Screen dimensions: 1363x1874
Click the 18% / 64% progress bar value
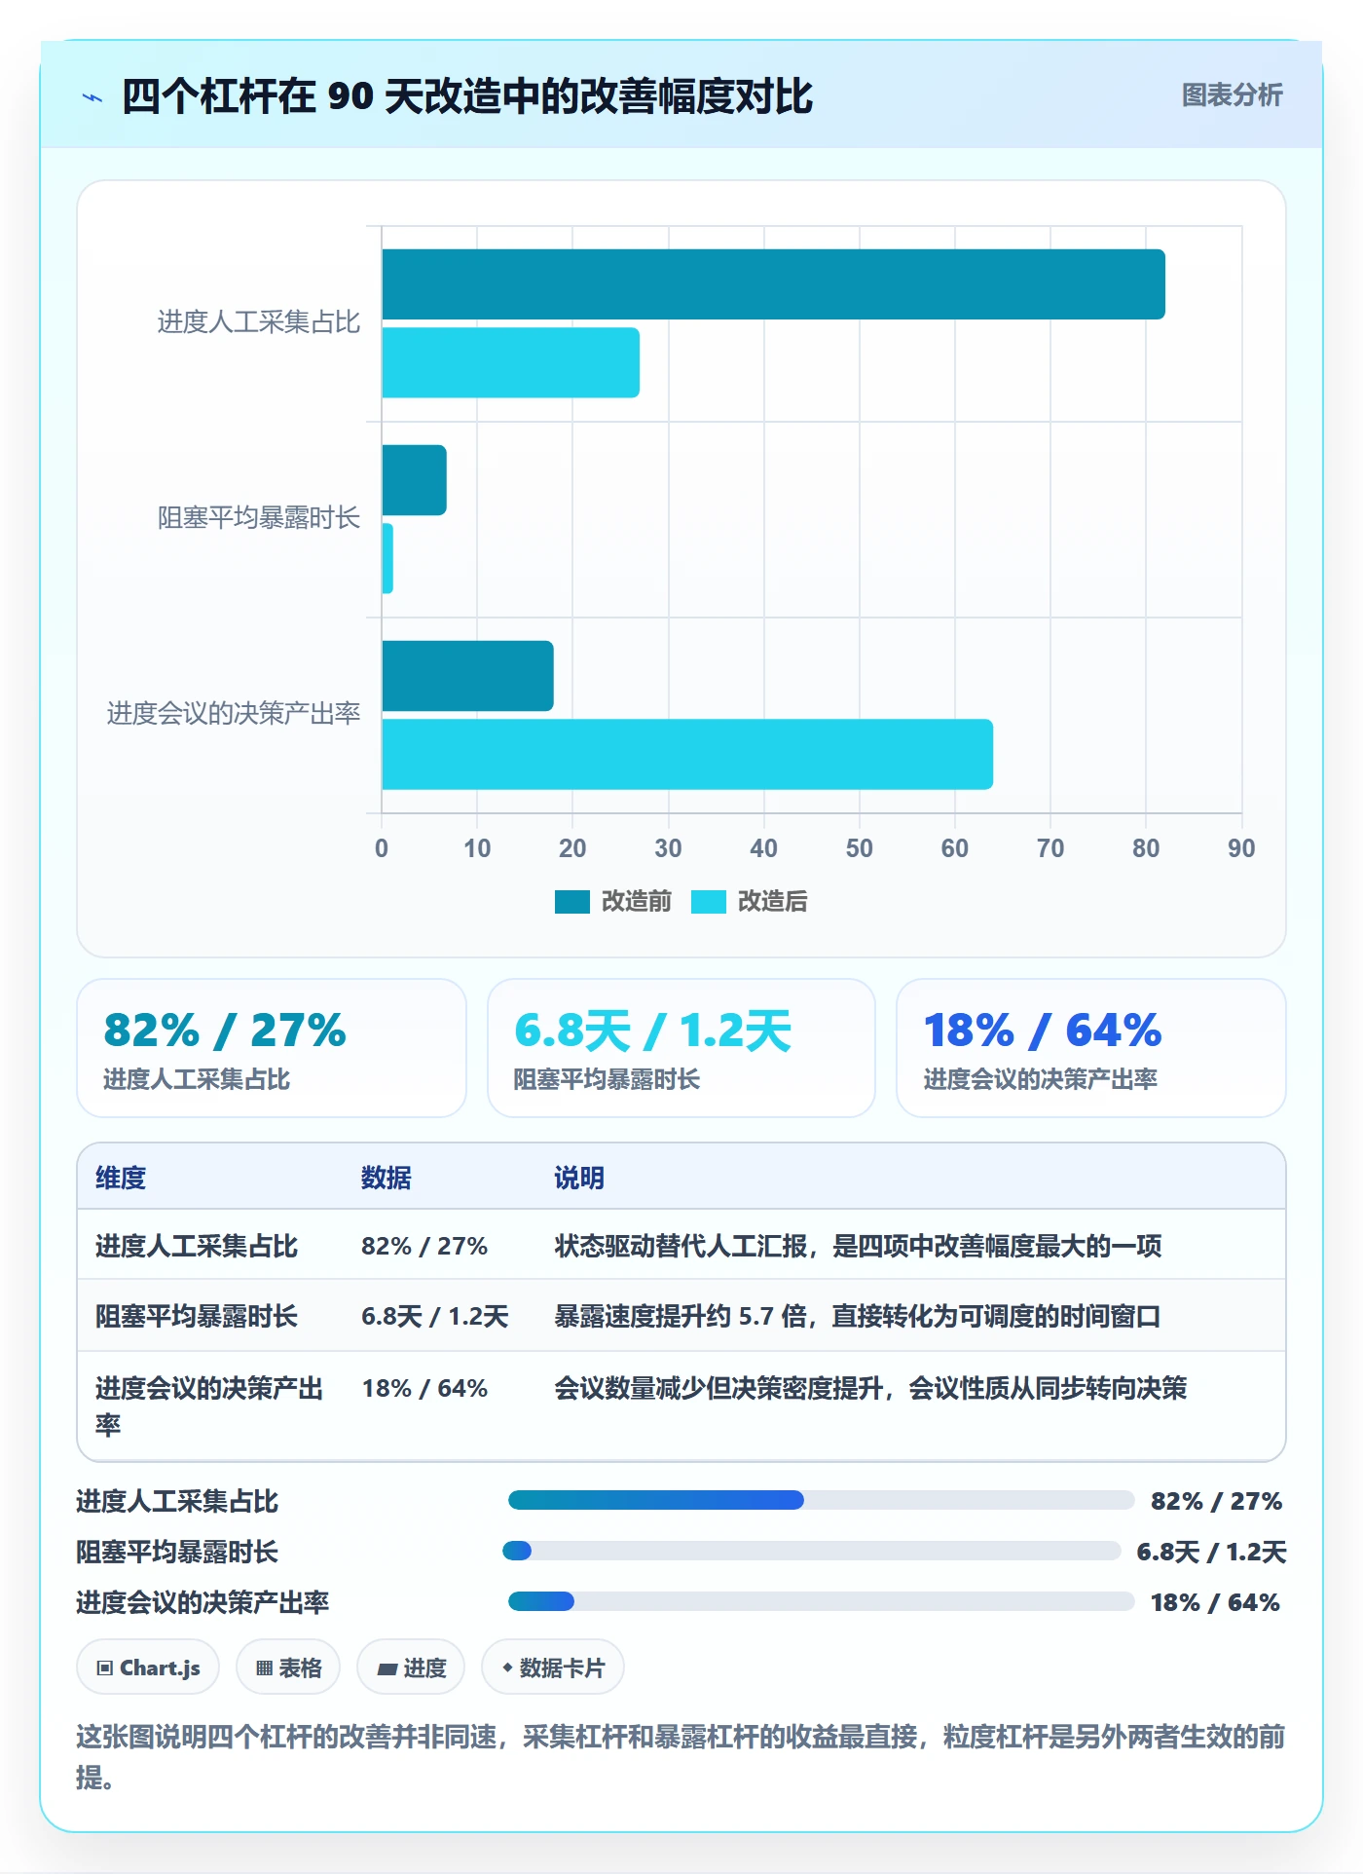[1215, 1602]
